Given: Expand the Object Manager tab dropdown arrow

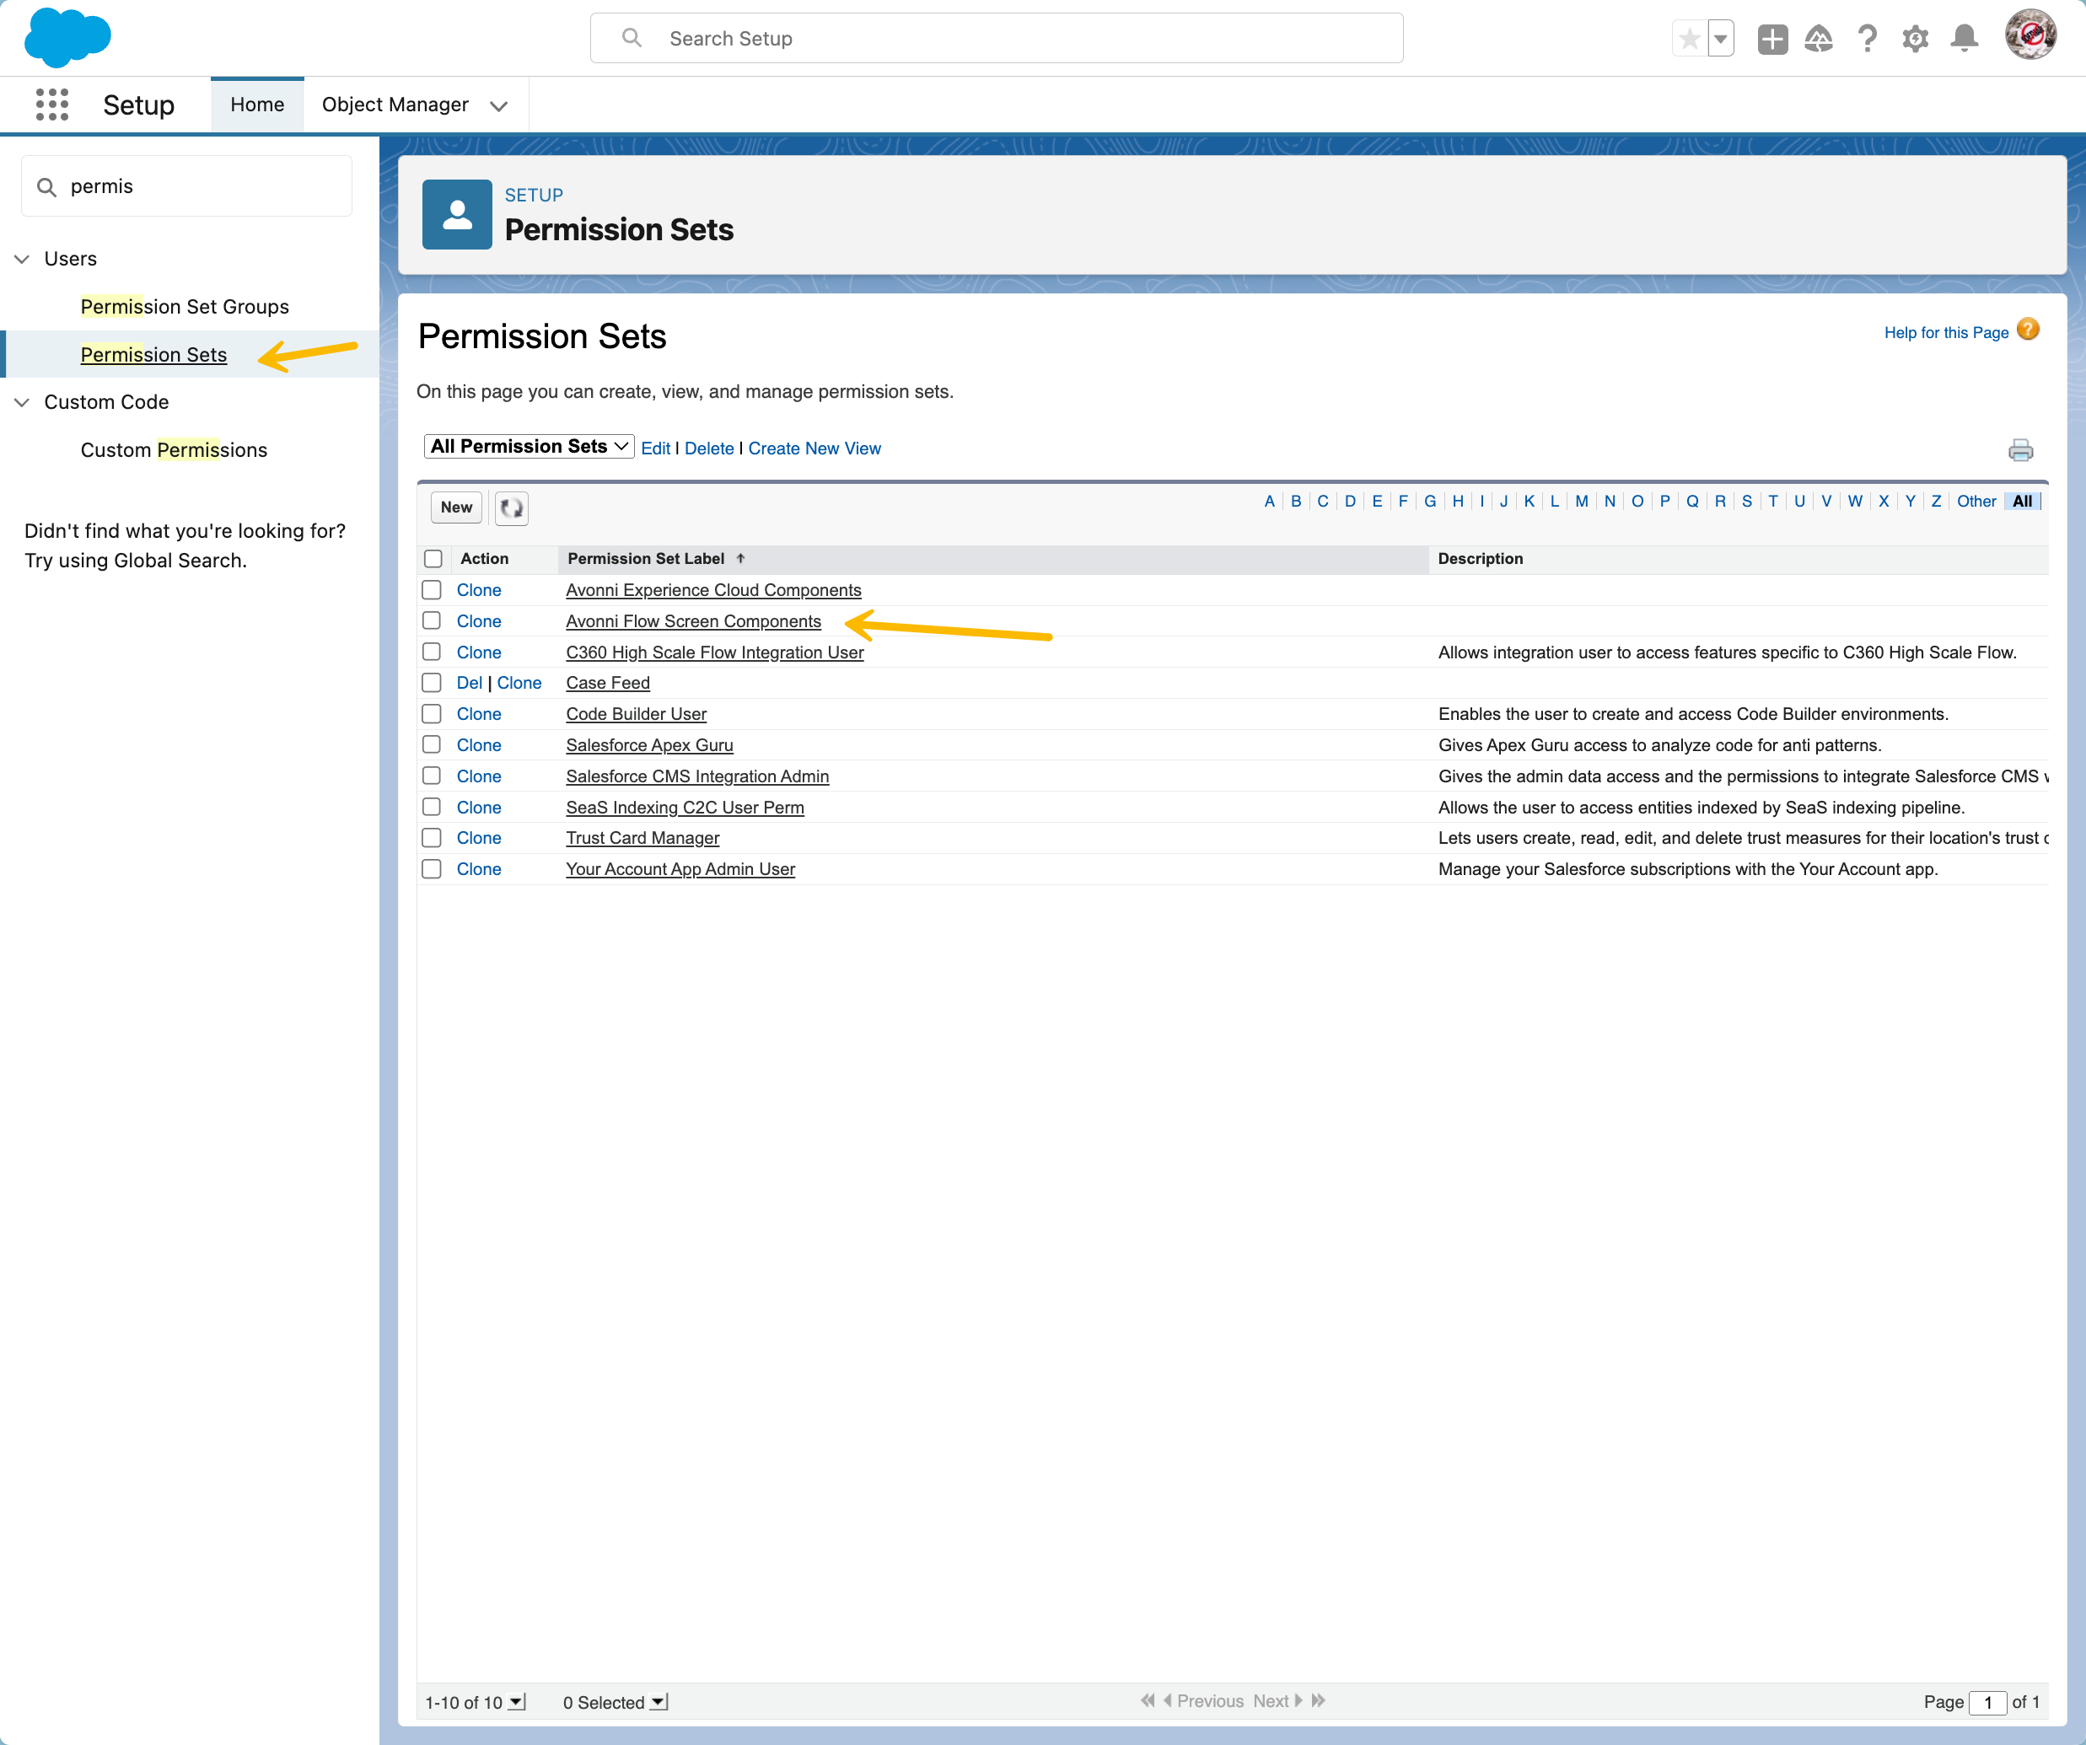Looking at the screenshot, I should pos(498,105).
